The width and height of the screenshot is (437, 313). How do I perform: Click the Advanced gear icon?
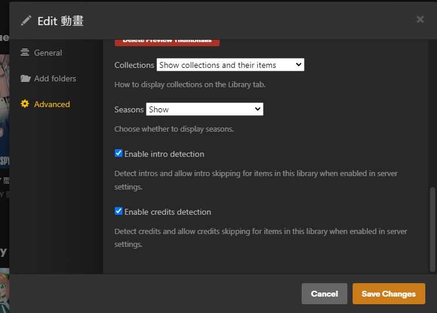(25, 104)
